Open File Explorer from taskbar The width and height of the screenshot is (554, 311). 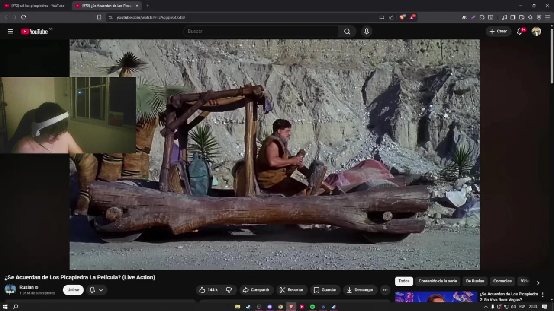point(238,307)
